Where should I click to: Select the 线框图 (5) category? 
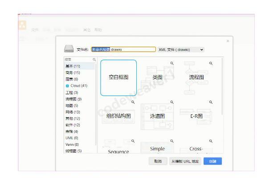point(80,151)
